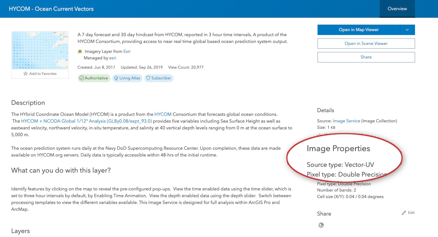
Task: Open the esri manager profile link
Action: coord(113,58)
